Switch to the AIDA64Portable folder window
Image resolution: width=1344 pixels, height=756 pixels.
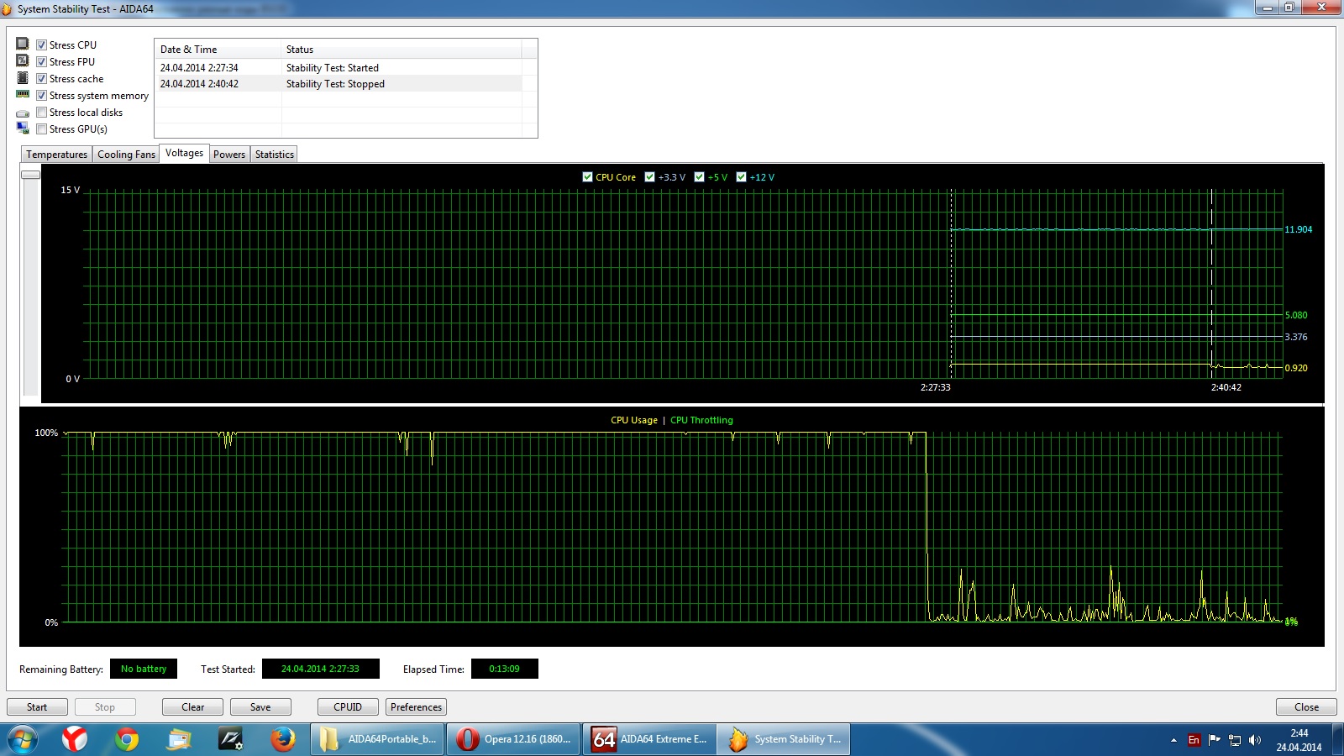[x=377, y=739]
